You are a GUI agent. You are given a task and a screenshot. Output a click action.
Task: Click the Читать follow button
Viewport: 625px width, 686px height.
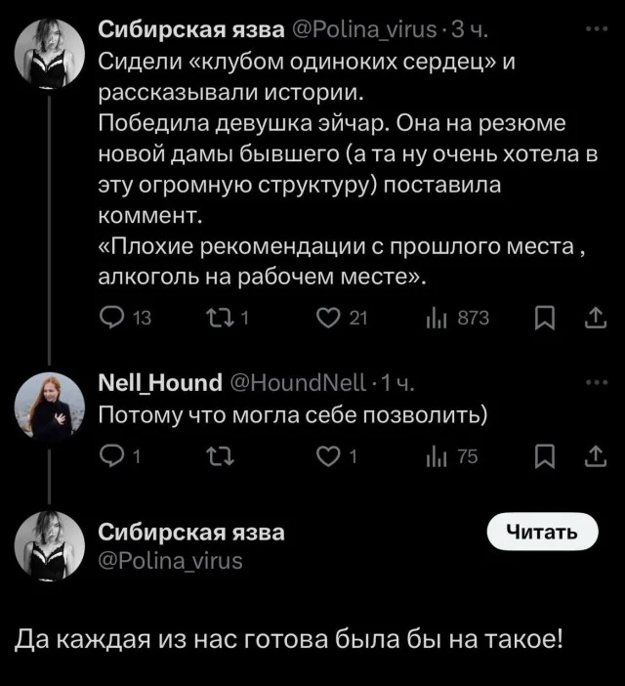(541, 533)
